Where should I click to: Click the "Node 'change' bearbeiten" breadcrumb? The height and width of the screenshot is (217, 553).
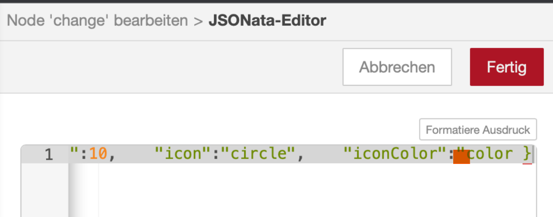98,21
